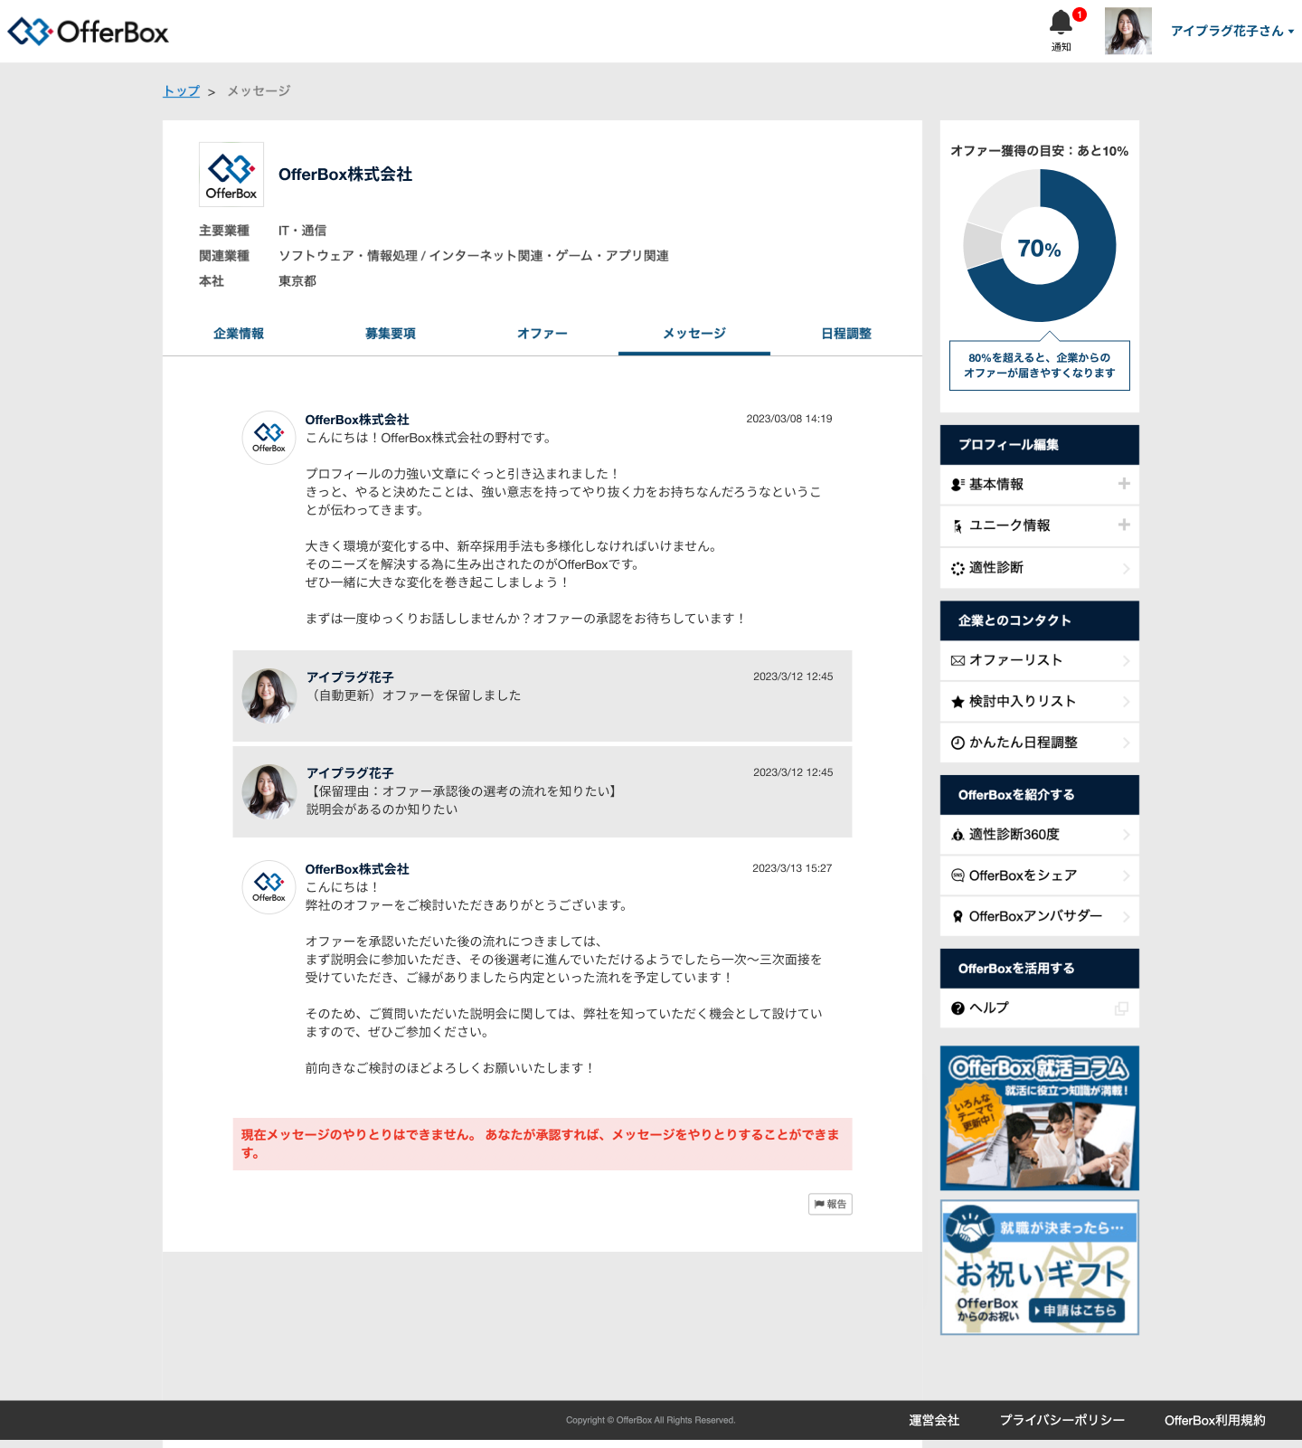Viewport: 1302px width, 1448px height.
Task: Click the timestamp 2023/3/13 15:27
Action: click(792, 868)
